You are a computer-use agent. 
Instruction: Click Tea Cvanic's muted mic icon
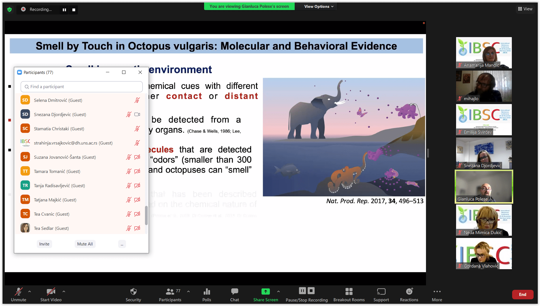point(129,214)
